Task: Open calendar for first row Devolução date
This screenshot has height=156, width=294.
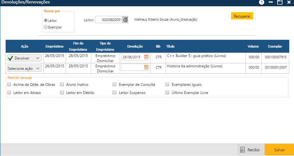Action: click(146, 57)
